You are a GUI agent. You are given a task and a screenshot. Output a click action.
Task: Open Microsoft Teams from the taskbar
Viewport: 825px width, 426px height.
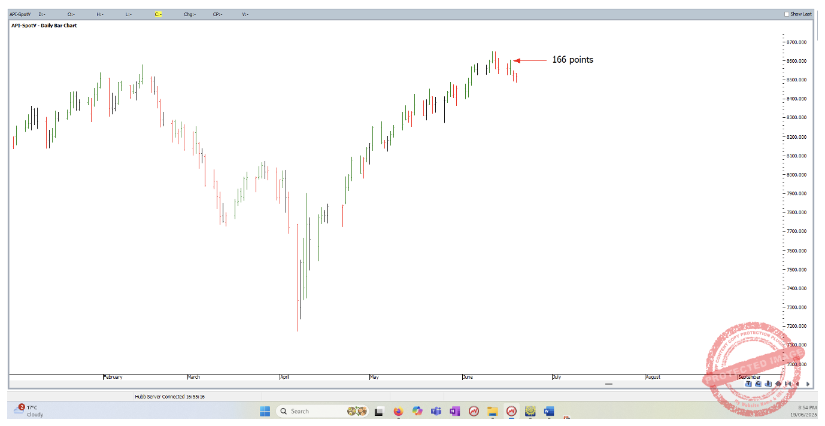(x=436, y=411)
